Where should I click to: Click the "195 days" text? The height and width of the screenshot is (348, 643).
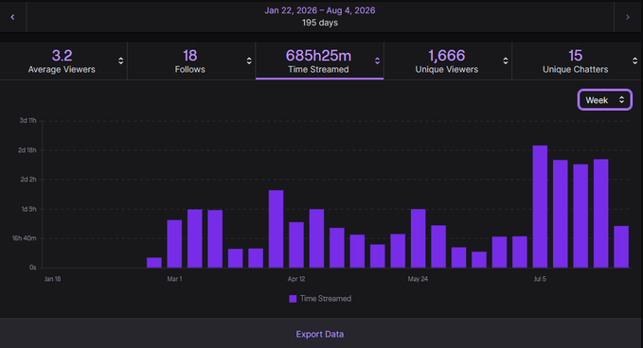(320, 23)
